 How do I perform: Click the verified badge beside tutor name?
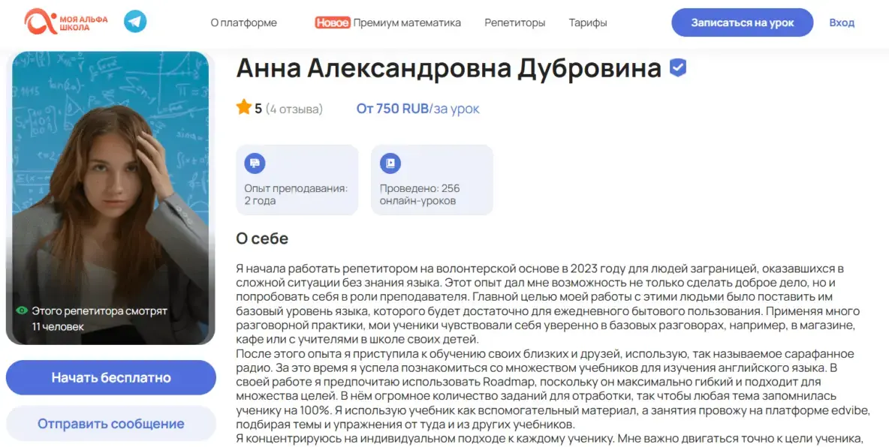[678, 68]
